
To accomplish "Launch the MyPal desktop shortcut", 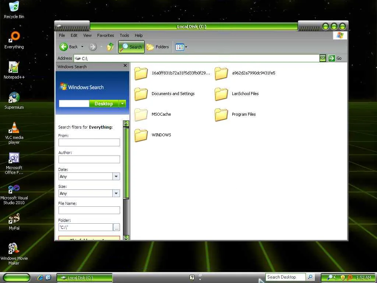I will coord(14,221).
